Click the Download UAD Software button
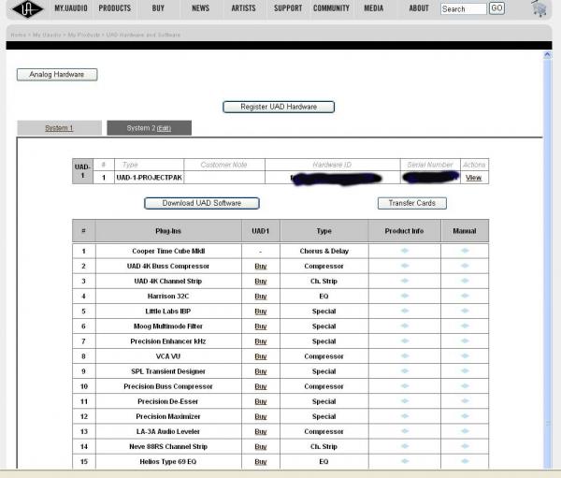The height and width of the screenshot is (478, 561). 202,203
